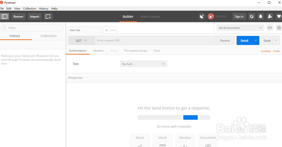282x147 pixels.
Task: Click the Monitor tile icon
Action: pyautogui.click(x=185, y=146)
